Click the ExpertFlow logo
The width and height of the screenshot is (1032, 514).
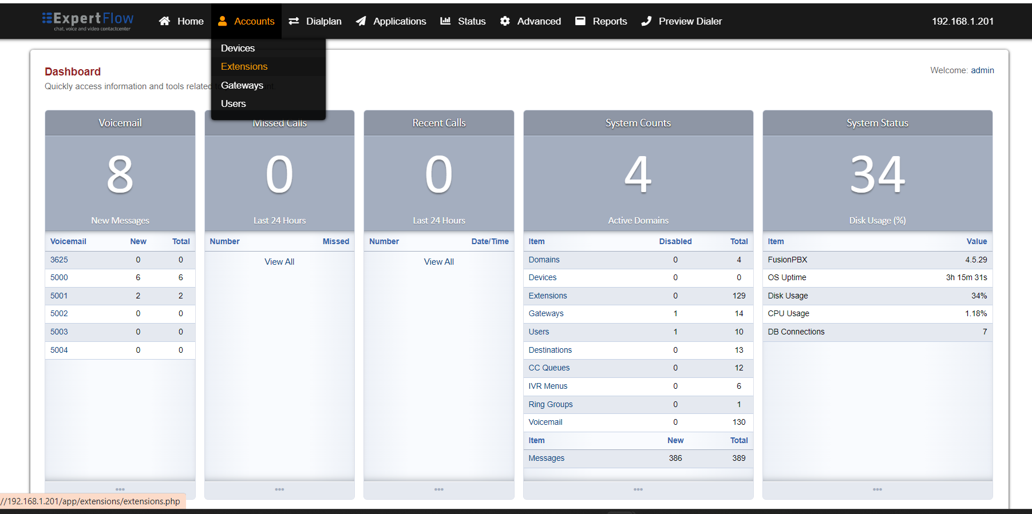[88, 21]
